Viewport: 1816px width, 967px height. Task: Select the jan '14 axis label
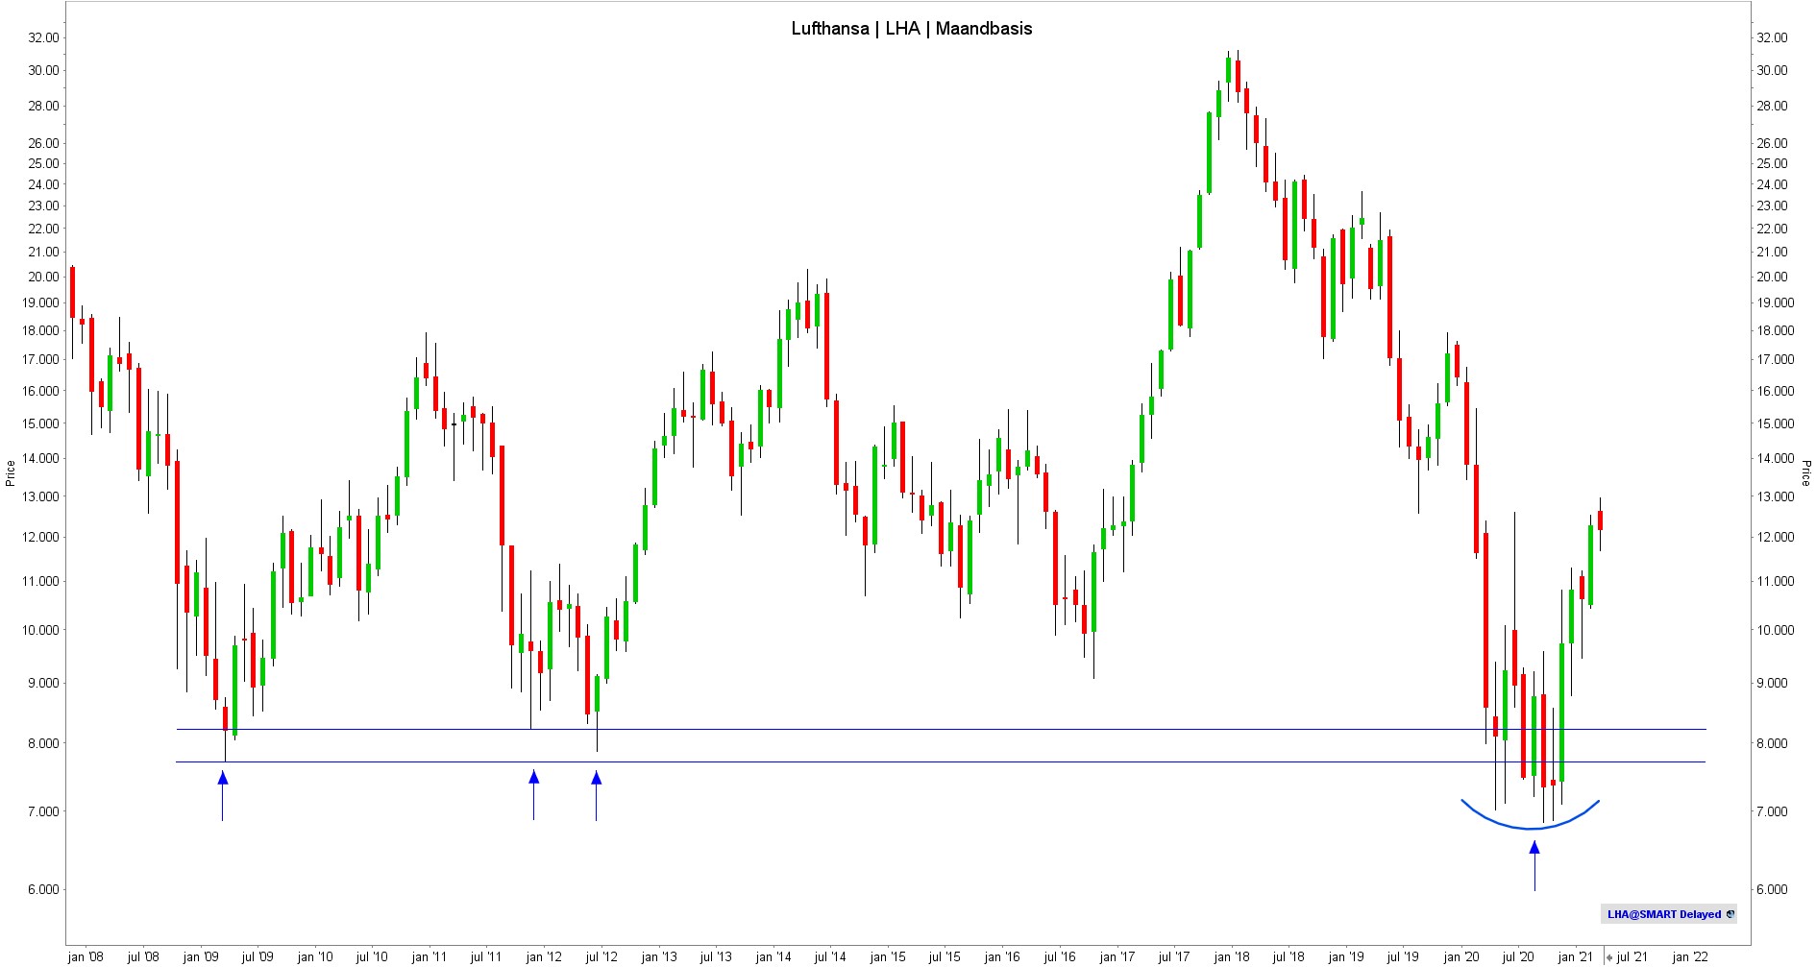pos(773,956)
